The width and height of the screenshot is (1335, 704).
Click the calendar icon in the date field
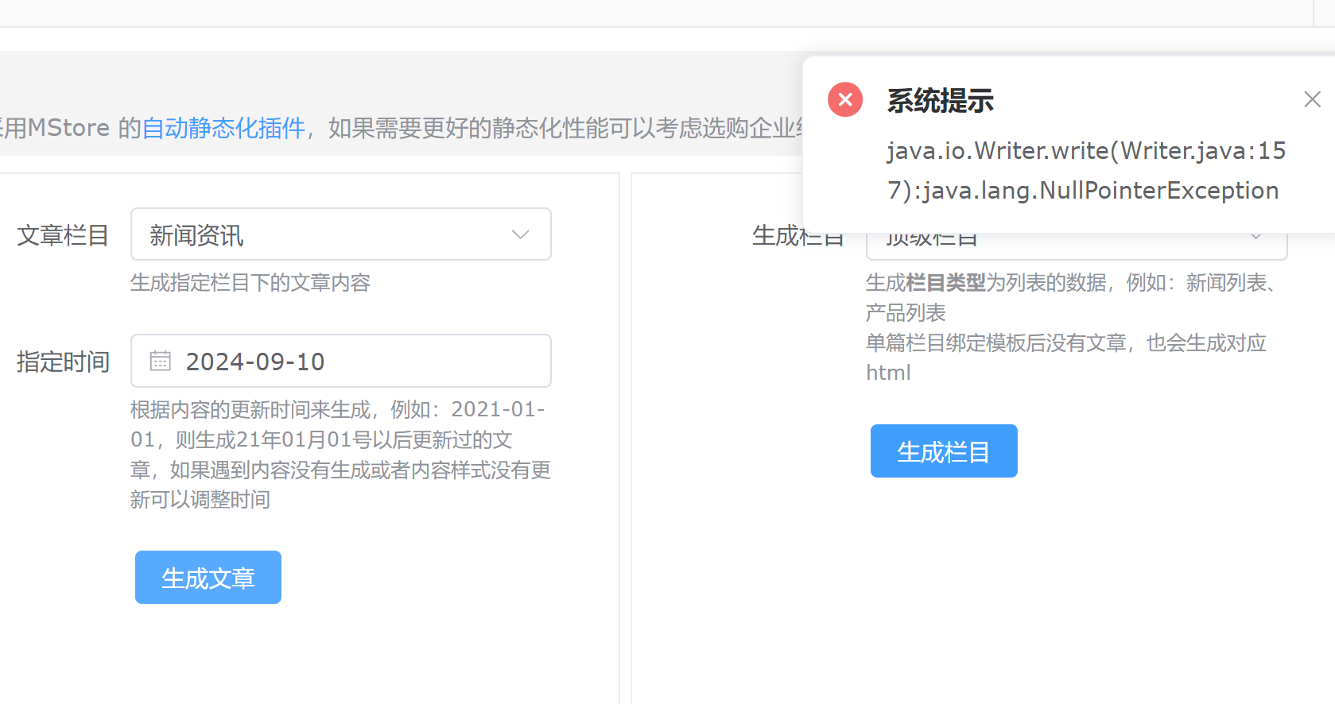click(161, 361)
